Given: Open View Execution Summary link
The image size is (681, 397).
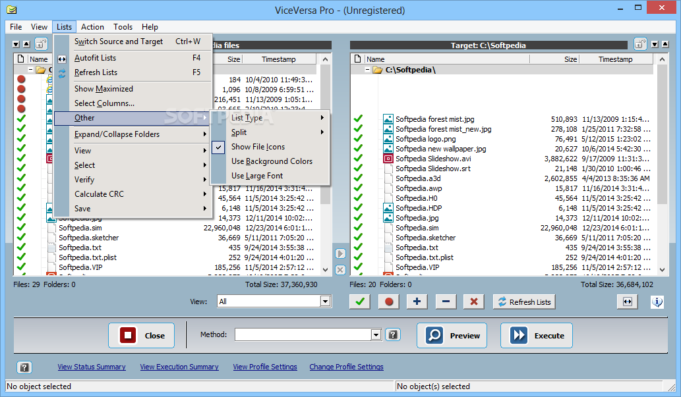Looking at the screenshot, I should click(179, 367).
